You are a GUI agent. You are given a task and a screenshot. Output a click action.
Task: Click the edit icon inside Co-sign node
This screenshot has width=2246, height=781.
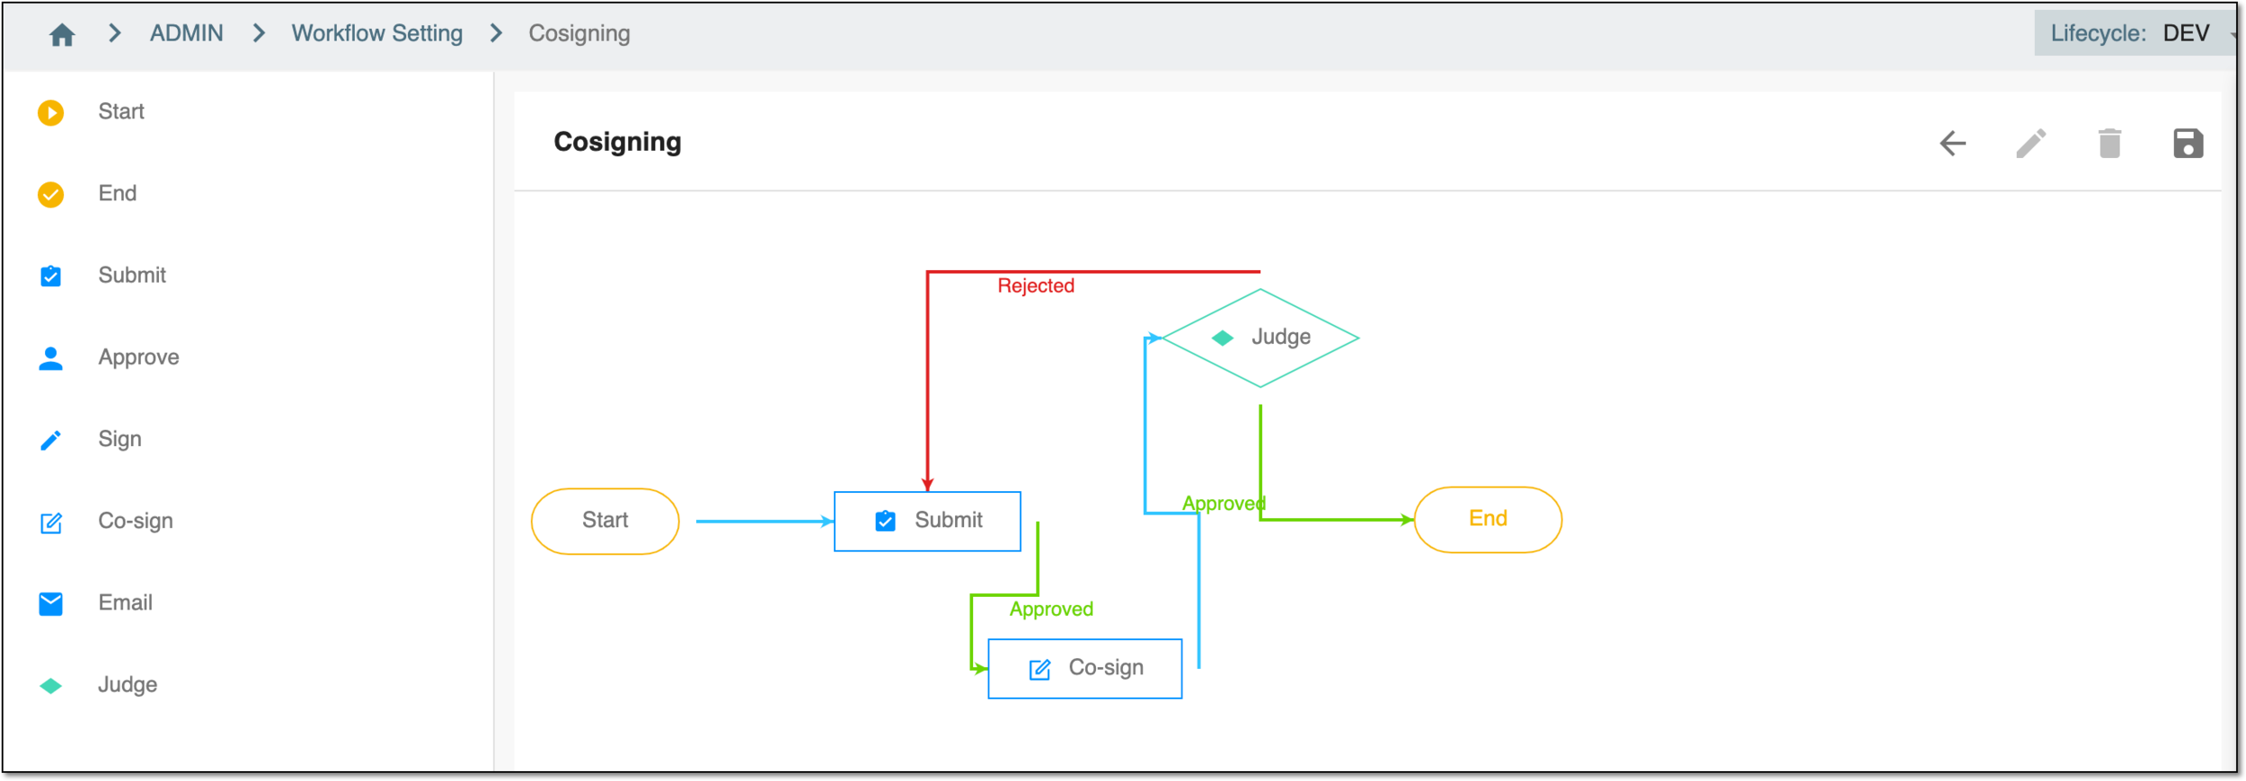click(x=1039, y=670)
